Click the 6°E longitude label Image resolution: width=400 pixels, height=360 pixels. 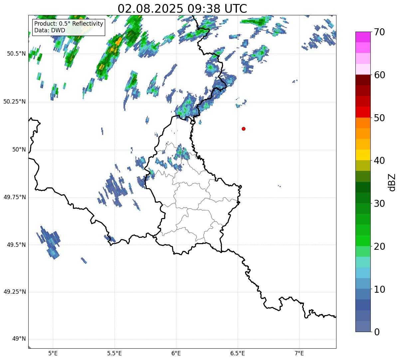coord(176,353)
